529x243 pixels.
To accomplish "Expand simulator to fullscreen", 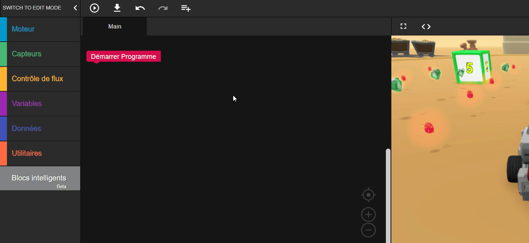I will coord(403,26).
